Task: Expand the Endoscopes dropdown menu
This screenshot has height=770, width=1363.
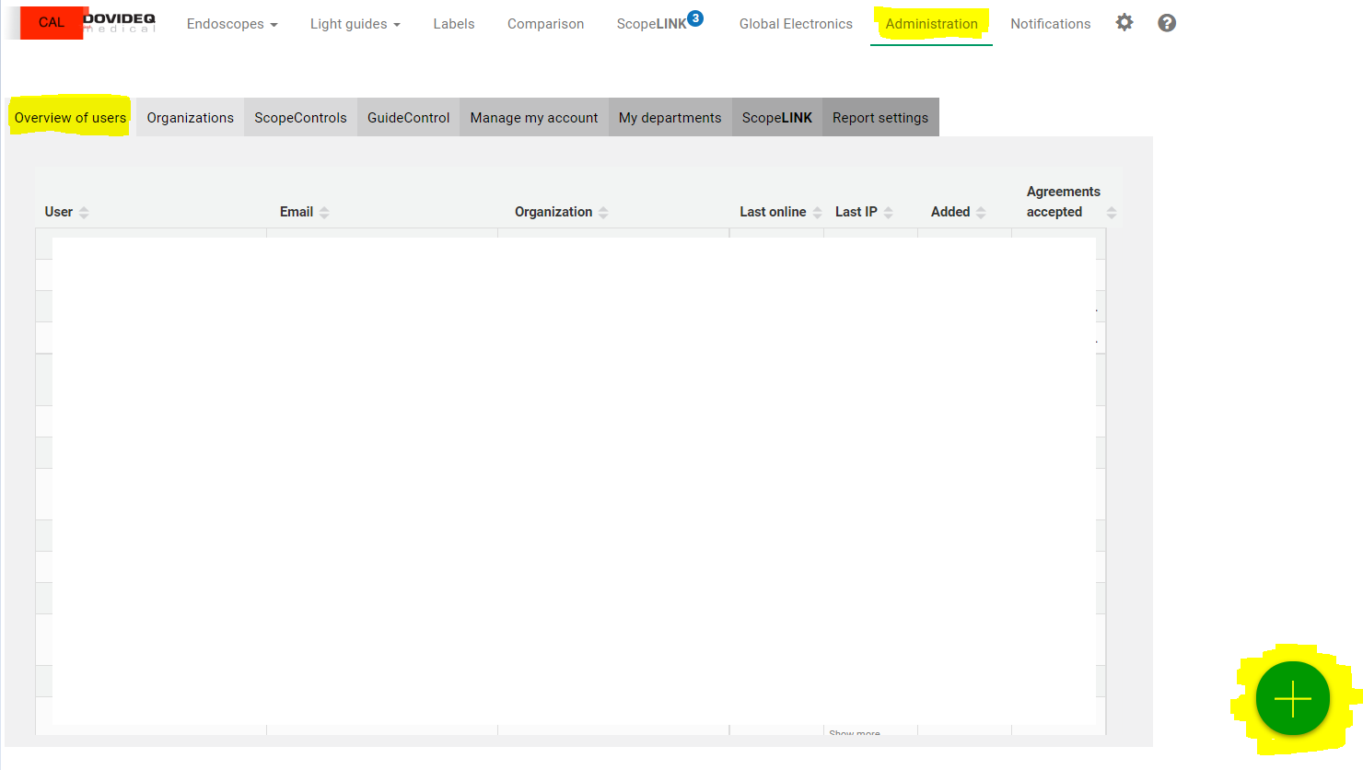Action: coord(232,24)
